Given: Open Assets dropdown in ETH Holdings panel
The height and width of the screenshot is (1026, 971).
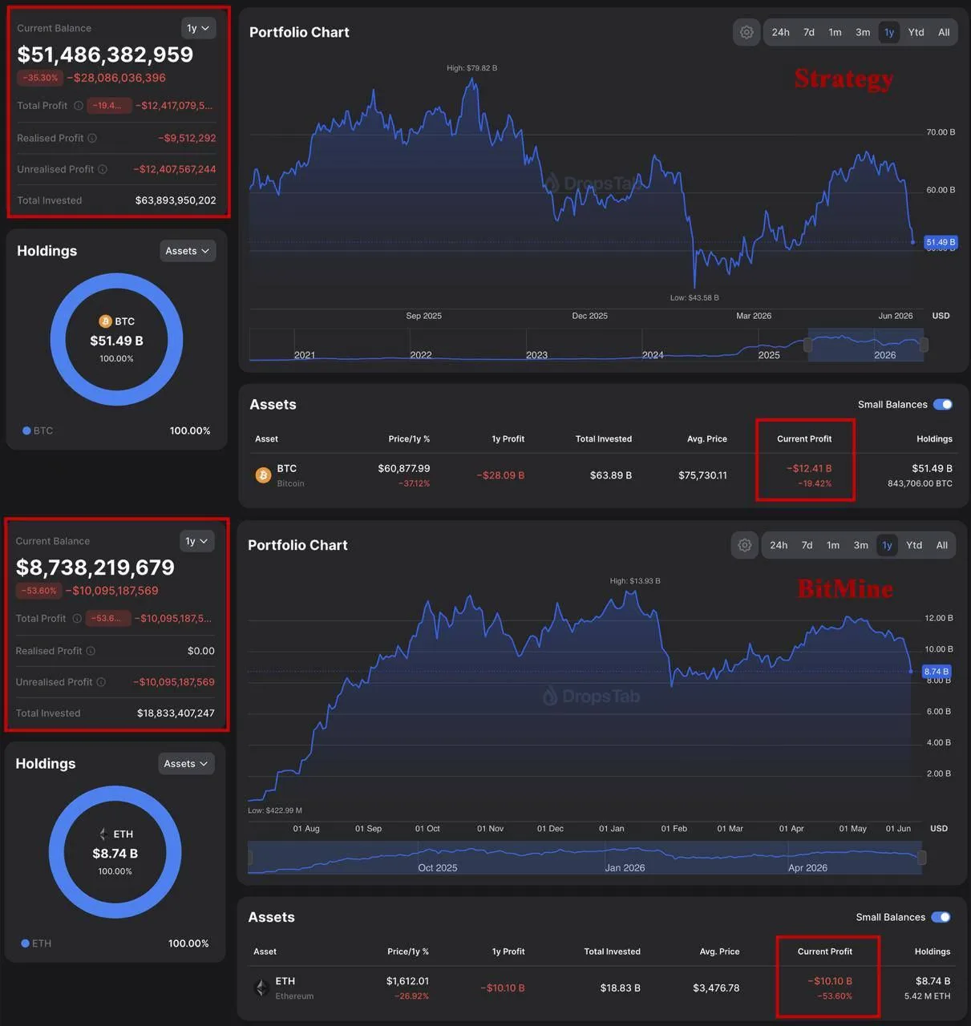Looking at the screenshot, I should click(186, 764).
